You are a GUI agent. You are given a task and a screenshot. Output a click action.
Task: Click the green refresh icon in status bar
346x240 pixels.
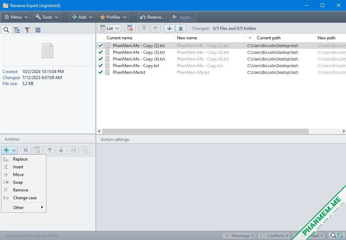point(340,235)
